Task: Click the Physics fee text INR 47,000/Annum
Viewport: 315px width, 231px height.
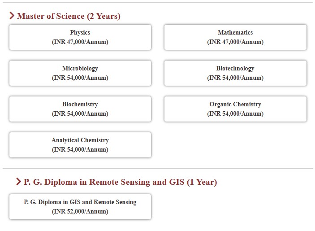Action: (80, 42)
